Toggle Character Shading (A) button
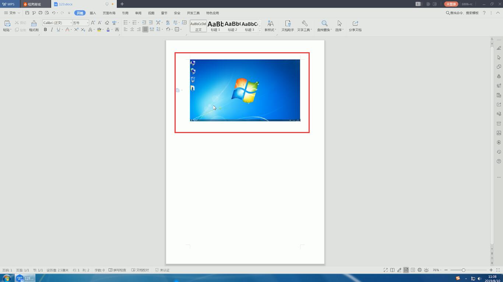The image size is (503, 282). click(x=117, y=30)
